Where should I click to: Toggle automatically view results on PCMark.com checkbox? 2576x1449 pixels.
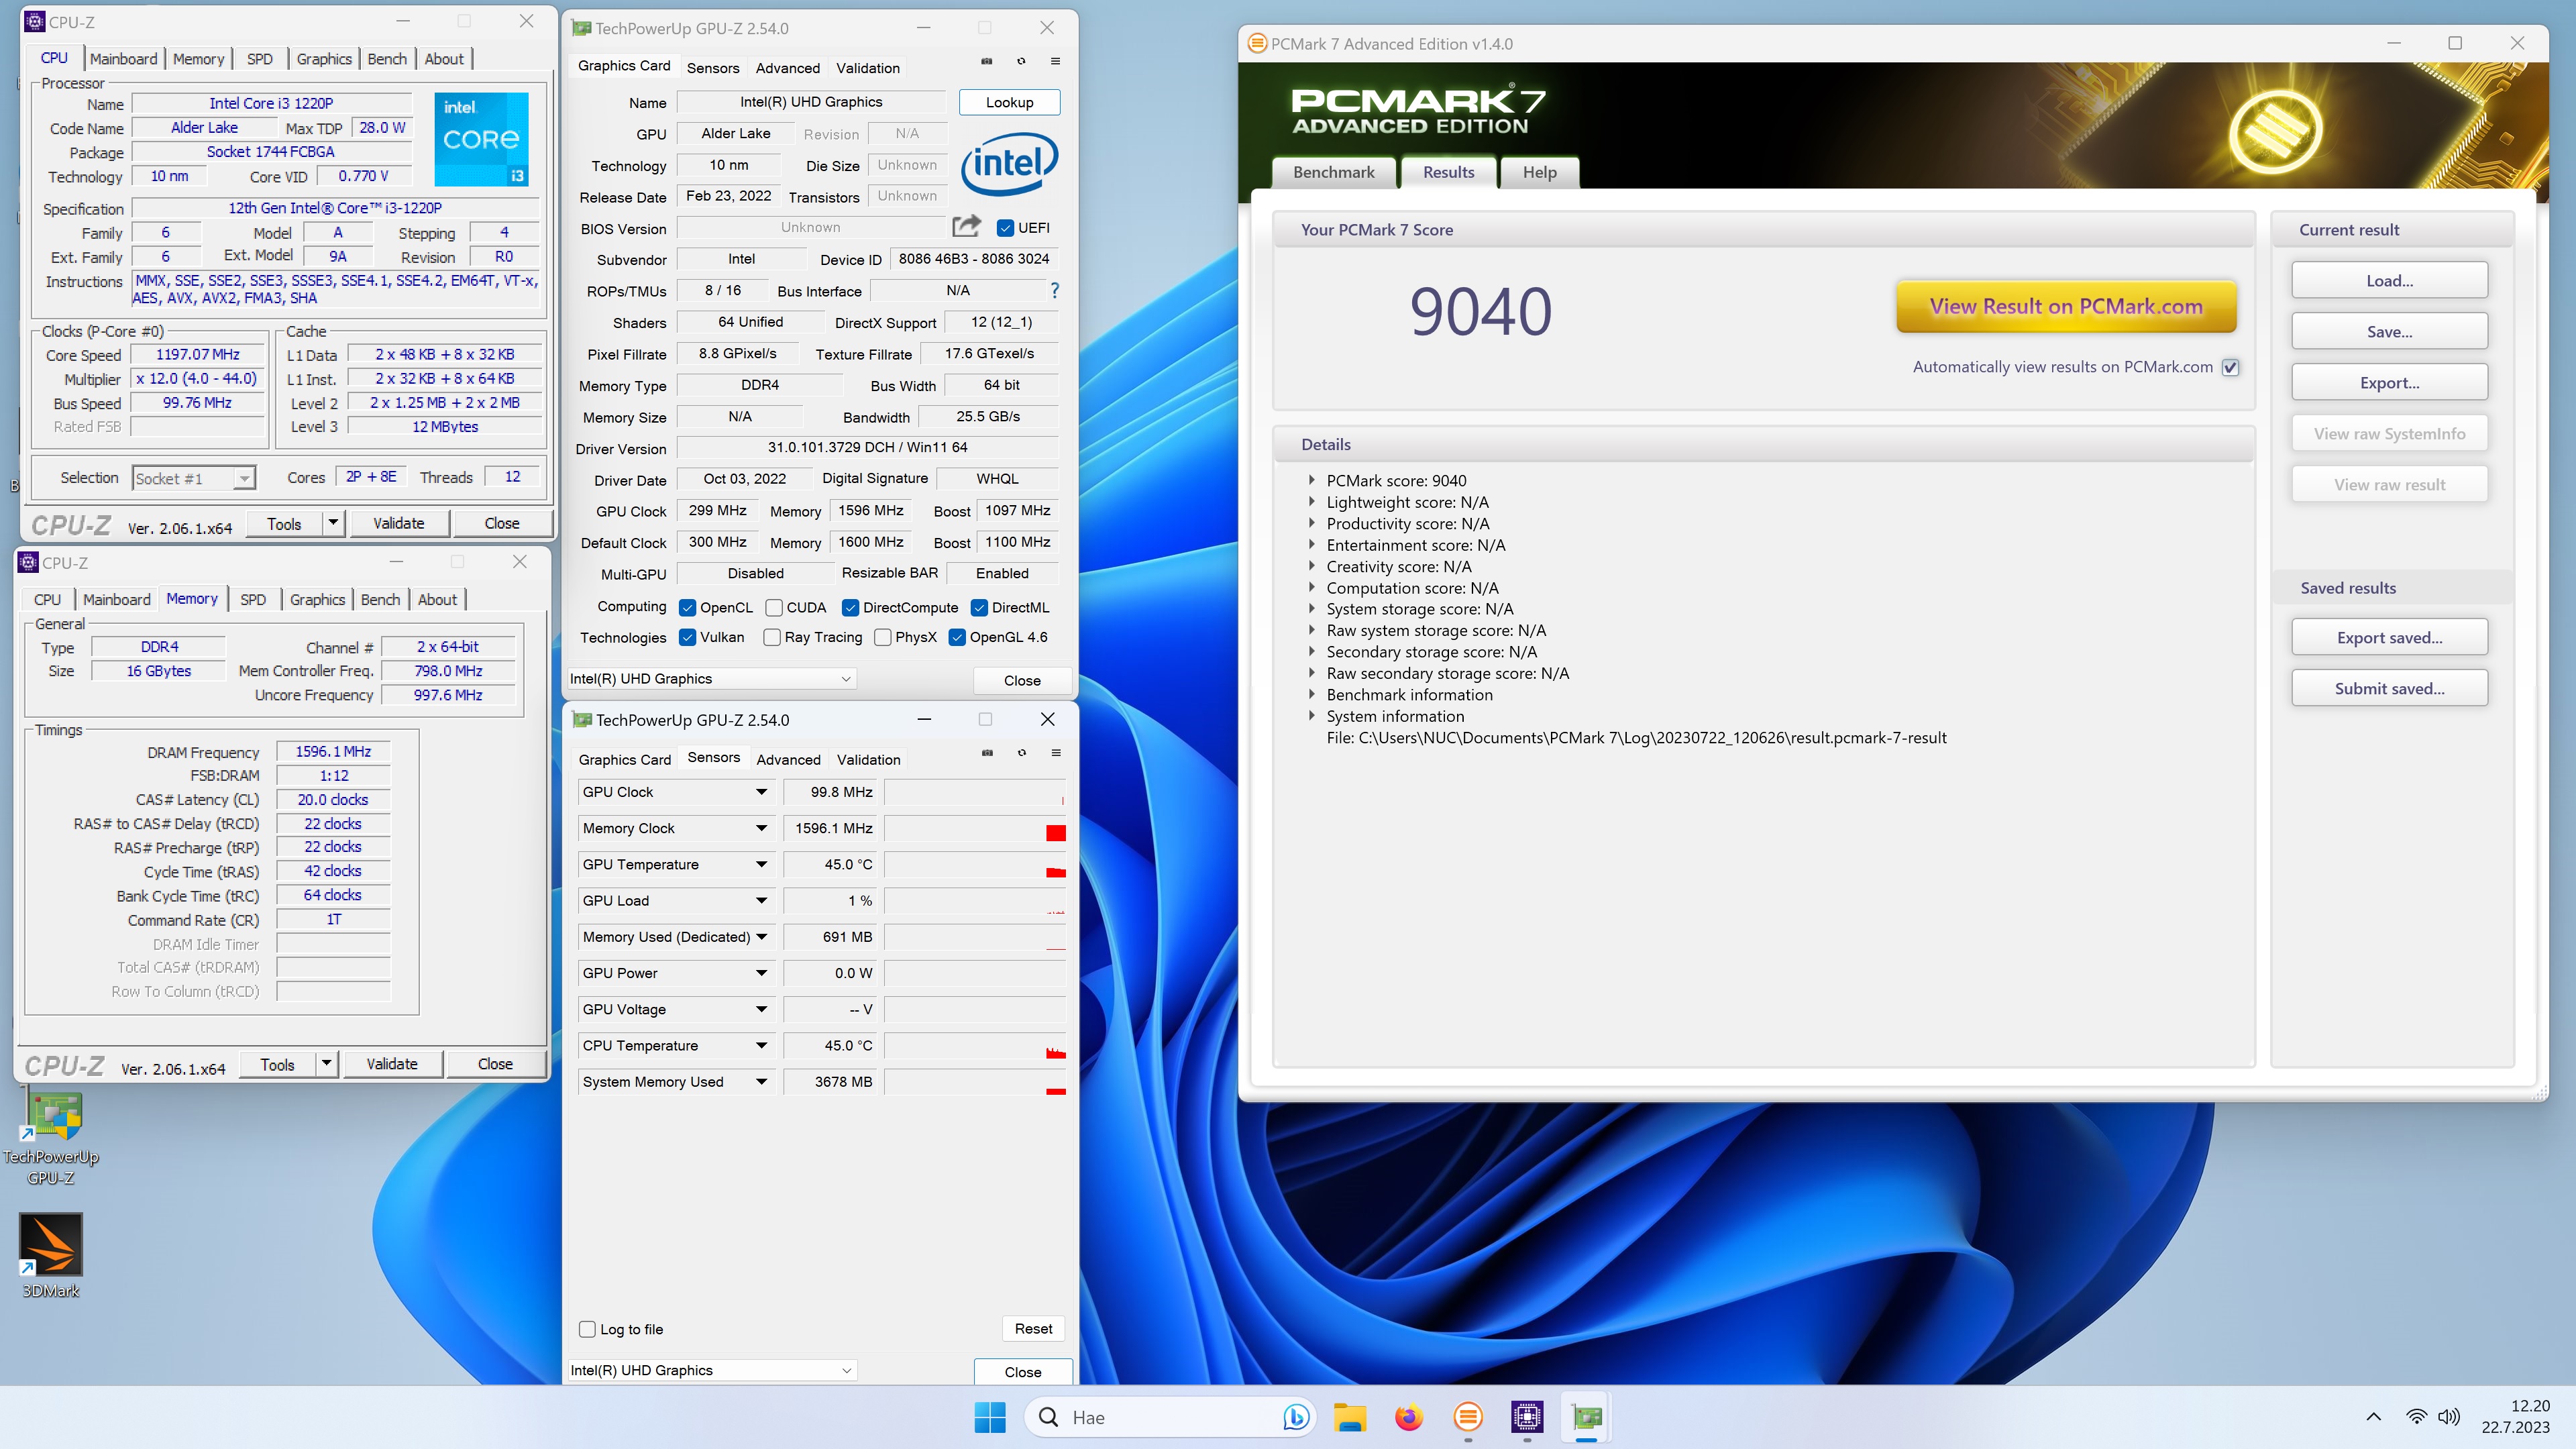(x=2230, y=367)
